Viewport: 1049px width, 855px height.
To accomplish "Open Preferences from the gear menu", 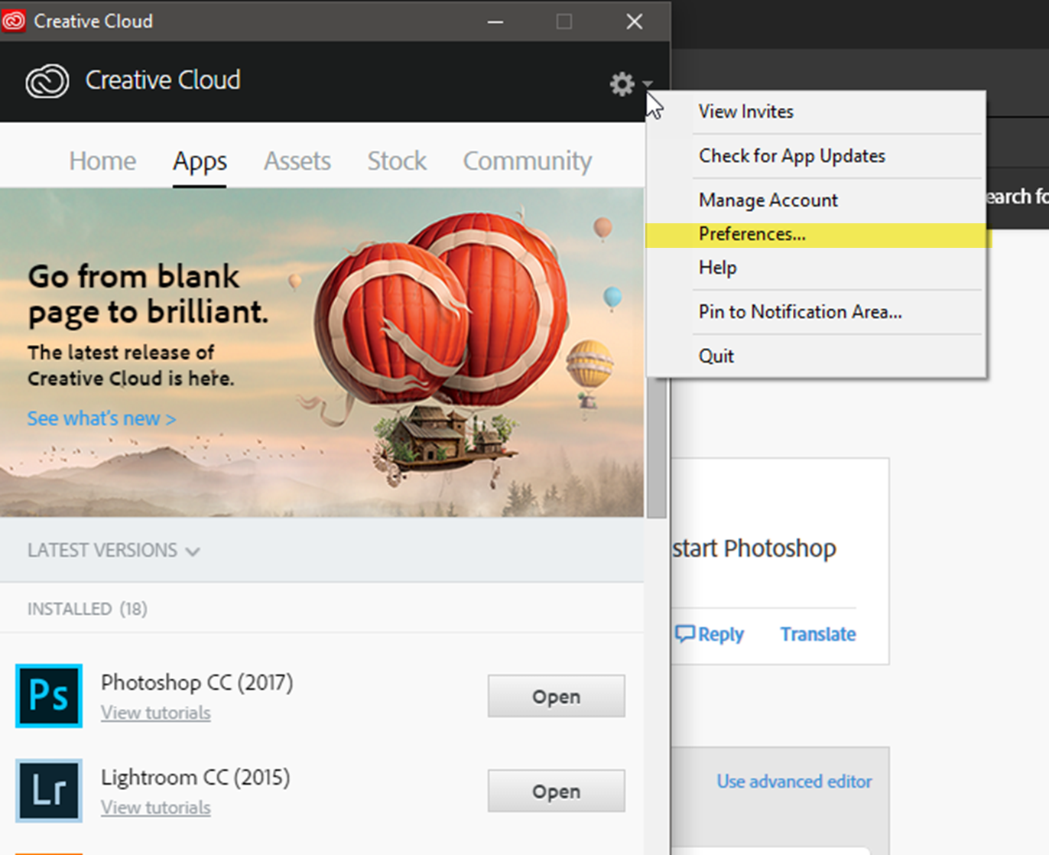I will pyautogui.click(x=752, y=235).
